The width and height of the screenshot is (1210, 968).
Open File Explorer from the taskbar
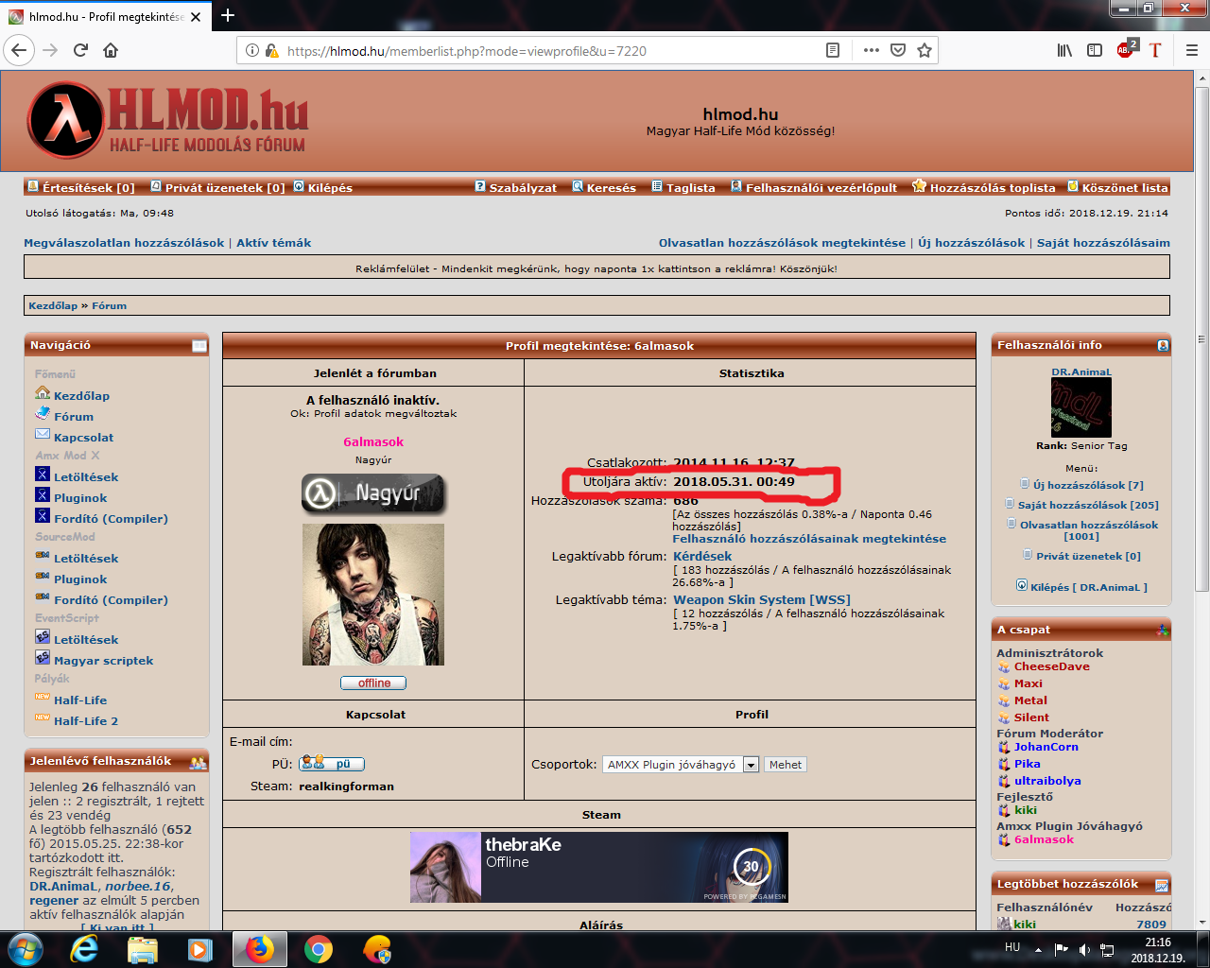142,949
